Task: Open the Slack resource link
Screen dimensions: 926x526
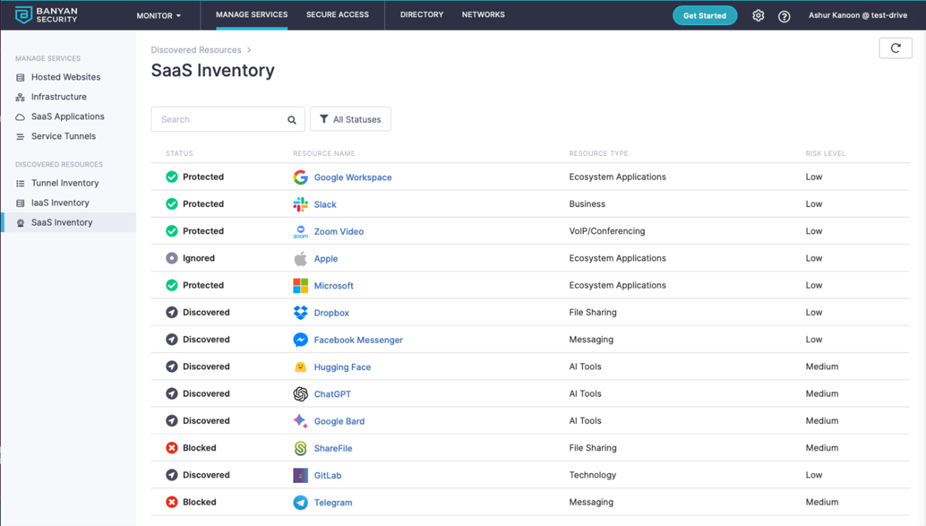Action: (x=325, y=204)
